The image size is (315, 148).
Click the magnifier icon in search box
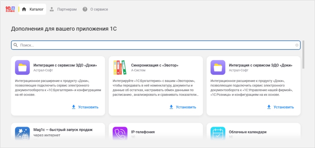tap(15, 45)
